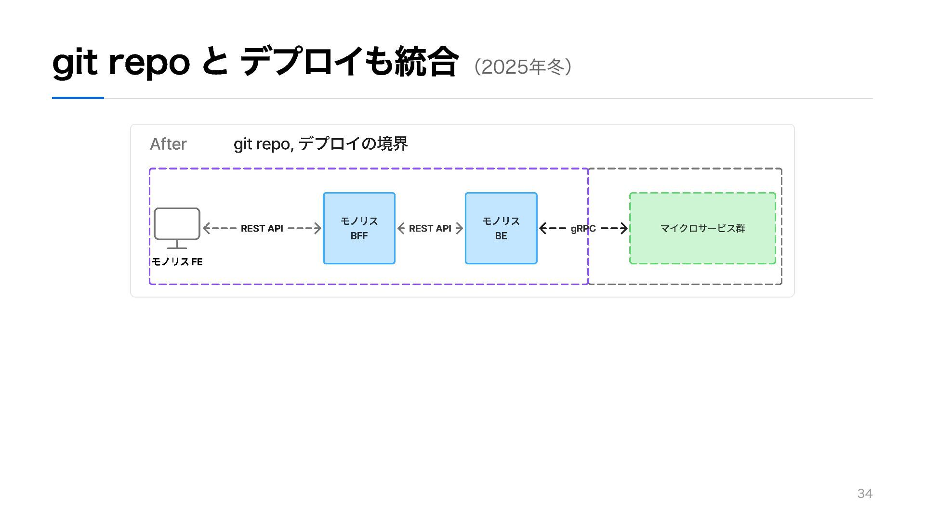This screenshot has width=925, height=520.
Task: Click the gRPC label on the arrow
Action: click(x=583, y=229)
